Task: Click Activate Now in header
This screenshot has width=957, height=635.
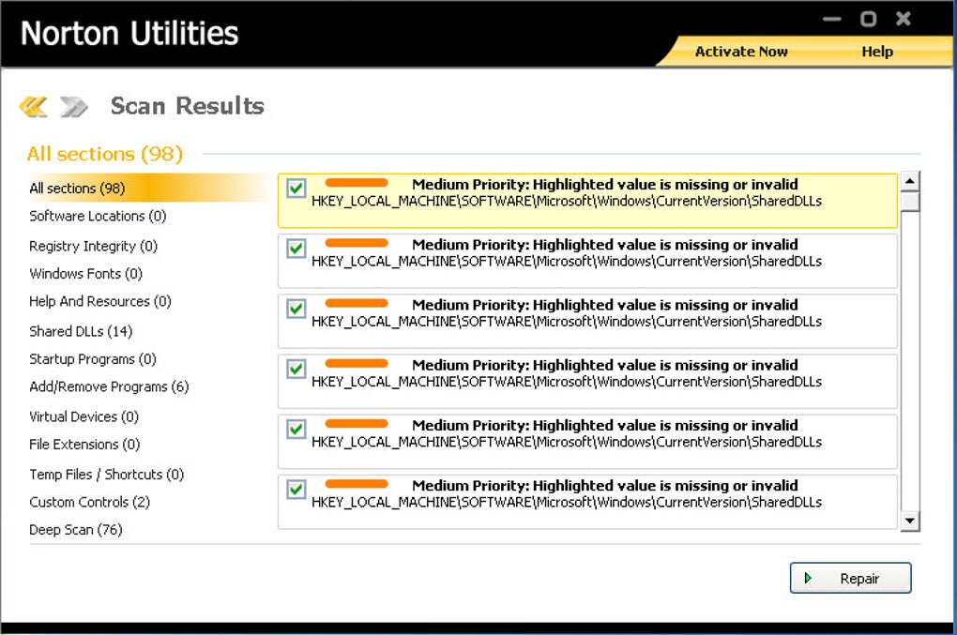Action: (741, 52)
